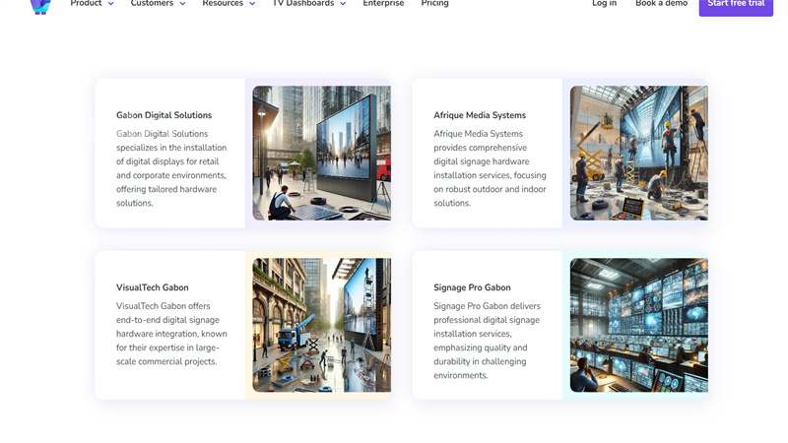Click the Gabon Digital Solutions description text
Image resolution: width=788 pixels, height=443 pixels.
(x=171, y=168)
